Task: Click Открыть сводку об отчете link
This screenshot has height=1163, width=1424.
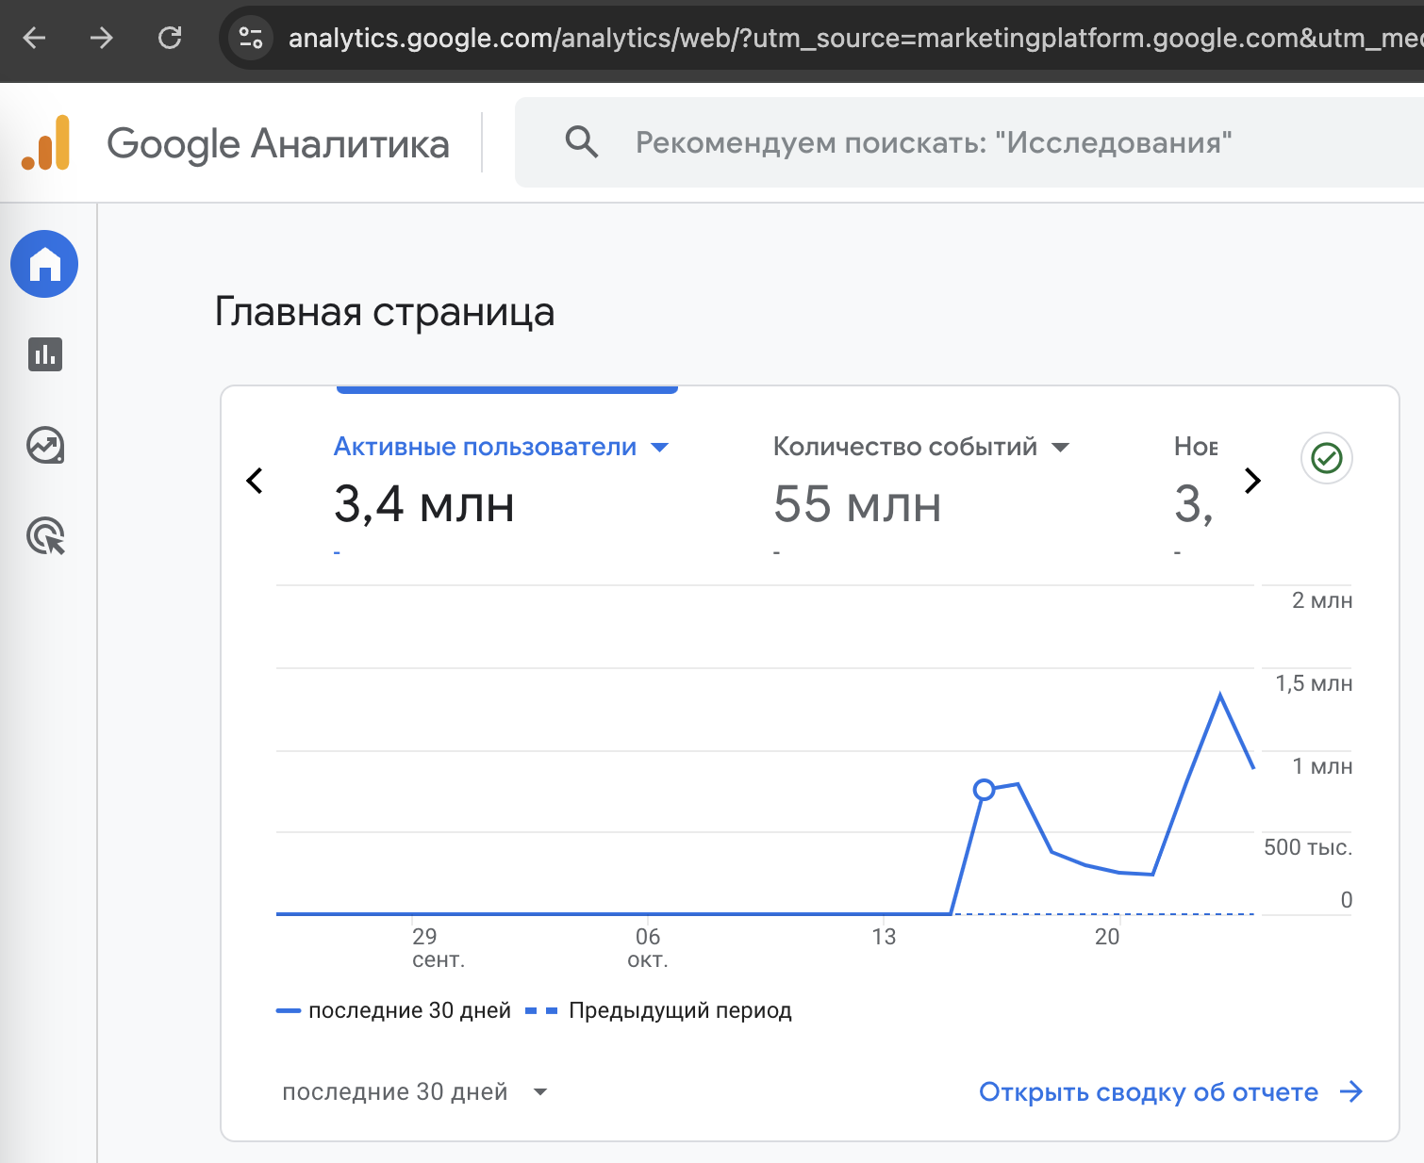Action: (1149, 1092)
